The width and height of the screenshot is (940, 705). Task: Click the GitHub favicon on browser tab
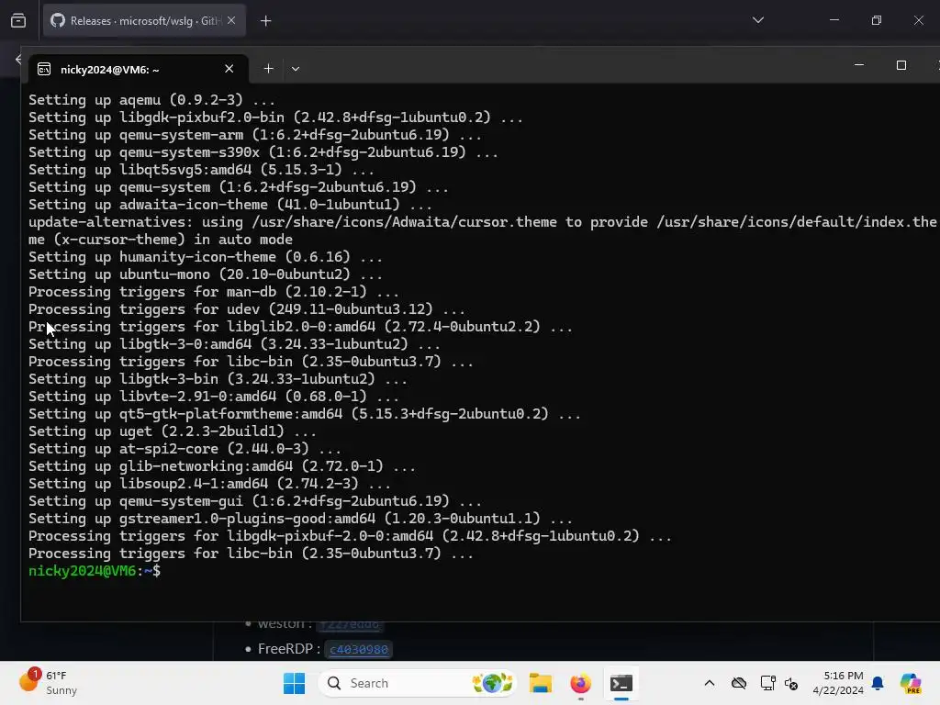[x=58, y=20]
